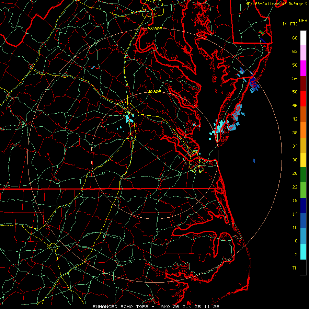The width and height of the screenshot is (309, 309).
Task: Select the bright red legend band
Action: 303,99
